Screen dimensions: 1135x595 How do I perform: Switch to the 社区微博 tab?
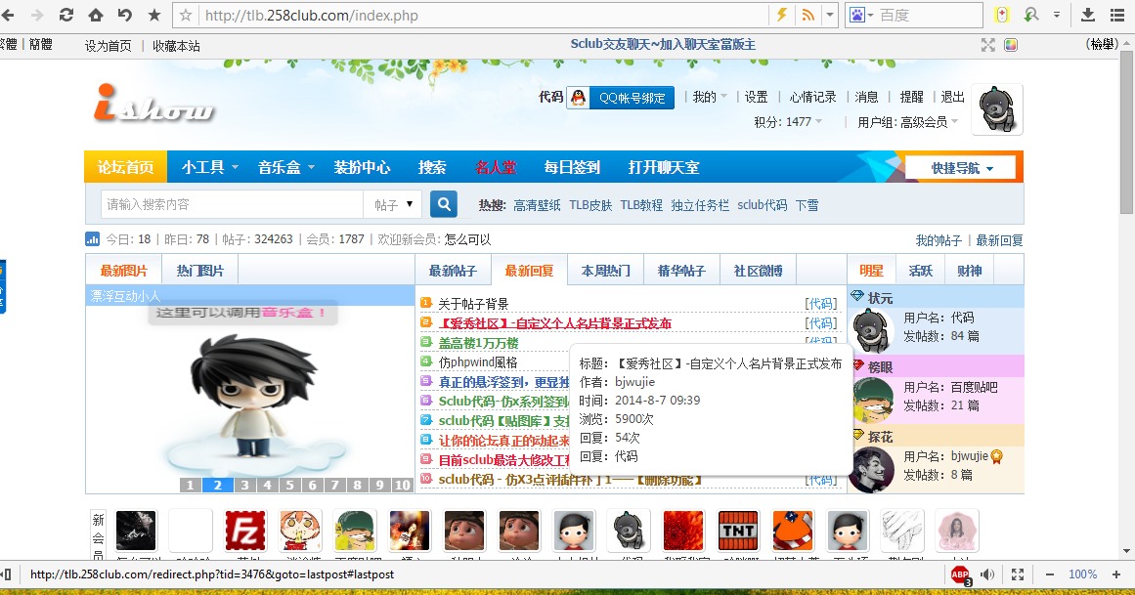click(x=758, y=271)
